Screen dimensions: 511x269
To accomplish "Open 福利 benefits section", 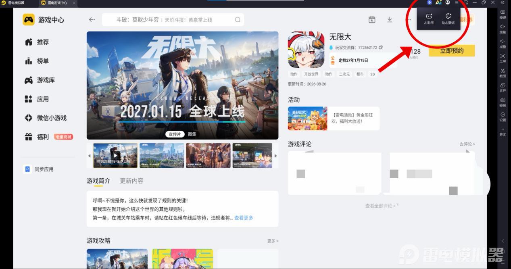I will click(37, 137).
